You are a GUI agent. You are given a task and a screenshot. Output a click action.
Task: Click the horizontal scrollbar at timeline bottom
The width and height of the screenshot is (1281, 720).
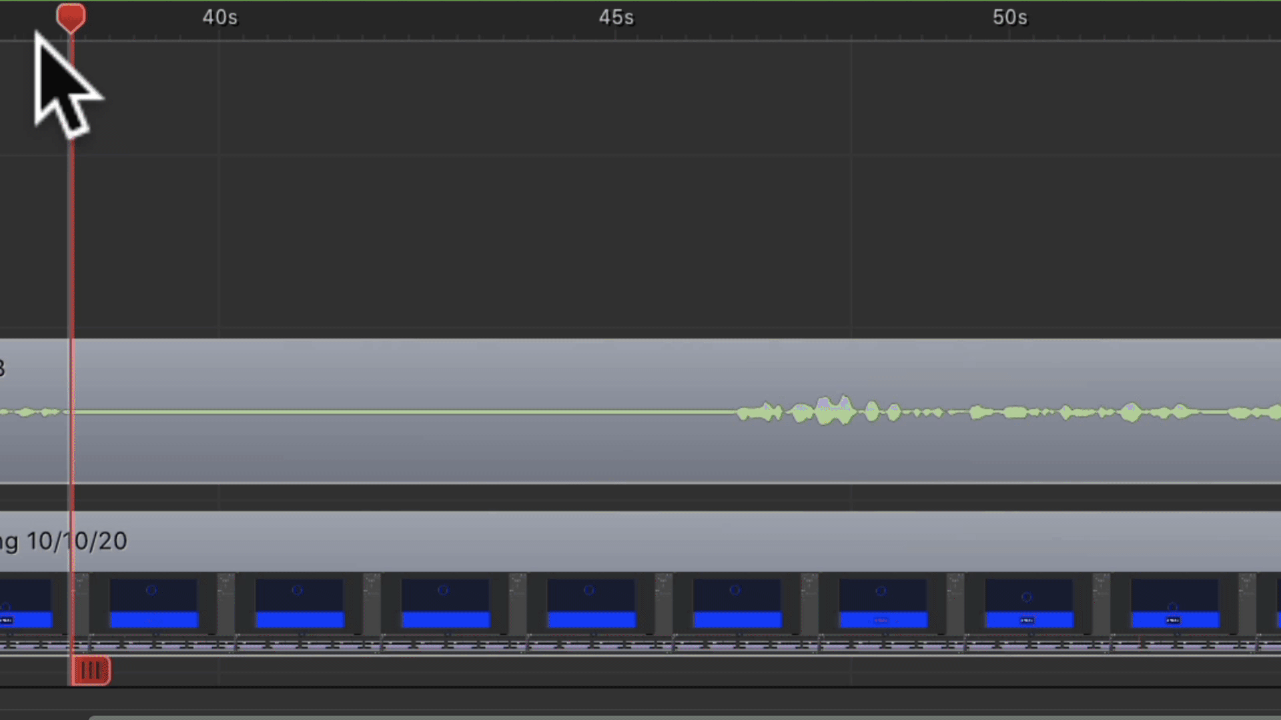coord(685,717)
